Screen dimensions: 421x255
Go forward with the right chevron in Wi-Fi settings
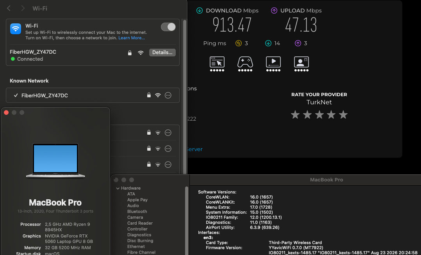(23, 8)
